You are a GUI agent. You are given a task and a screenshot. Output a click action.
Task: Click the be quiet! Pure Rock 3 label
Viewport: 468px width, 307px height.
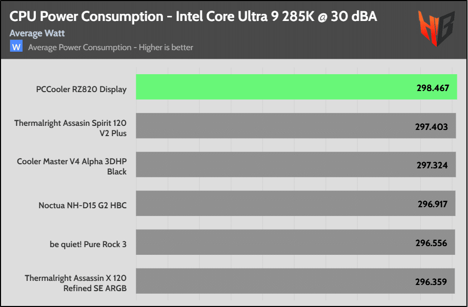click(88, 244)
